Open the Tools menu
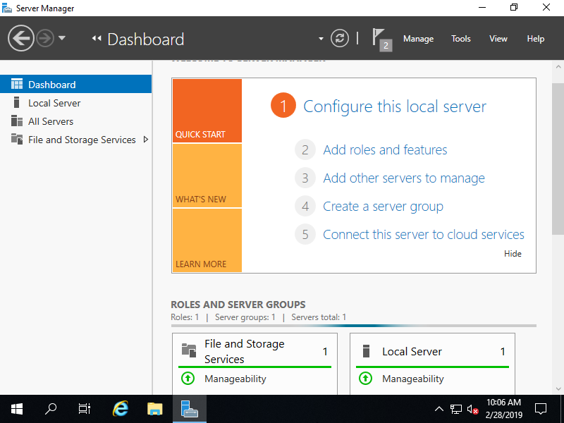Viewport: 564px width, 423px height. pos(460,39)
